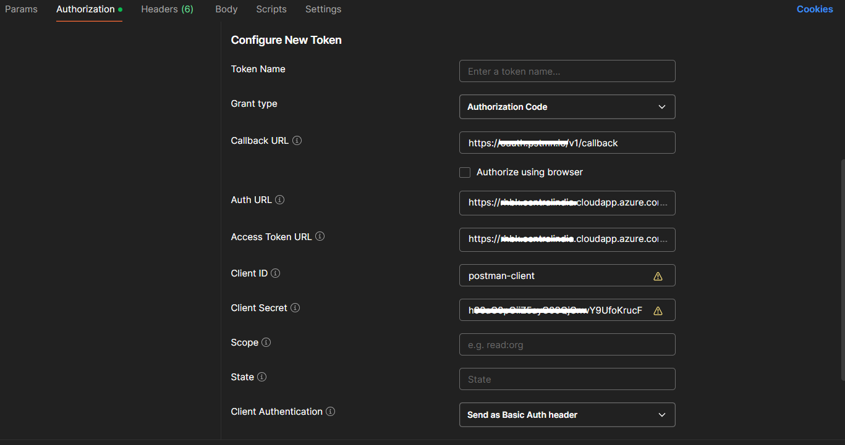The height and width of the screenshot is (445, 845).
Task: Open the Callback URL info tooltip
Action: pyautogui.click(x=297, y=140)
